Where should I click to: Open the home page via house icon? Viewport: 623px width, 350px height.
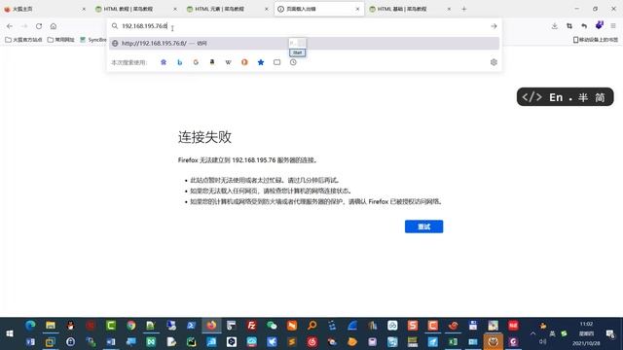point(54,26)
